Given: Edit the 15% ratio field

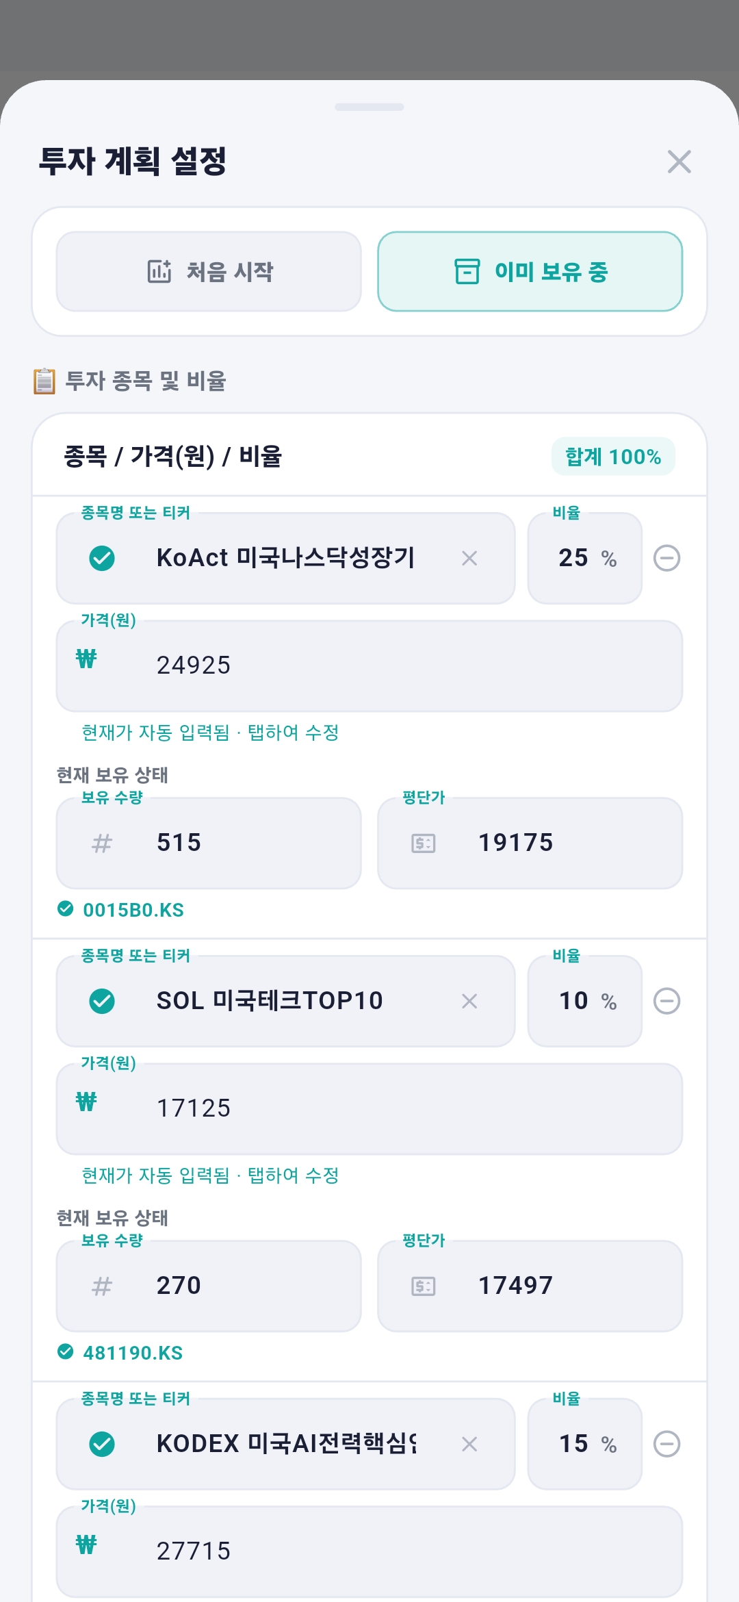Looking at the screenshot, I should point(585,1445).
